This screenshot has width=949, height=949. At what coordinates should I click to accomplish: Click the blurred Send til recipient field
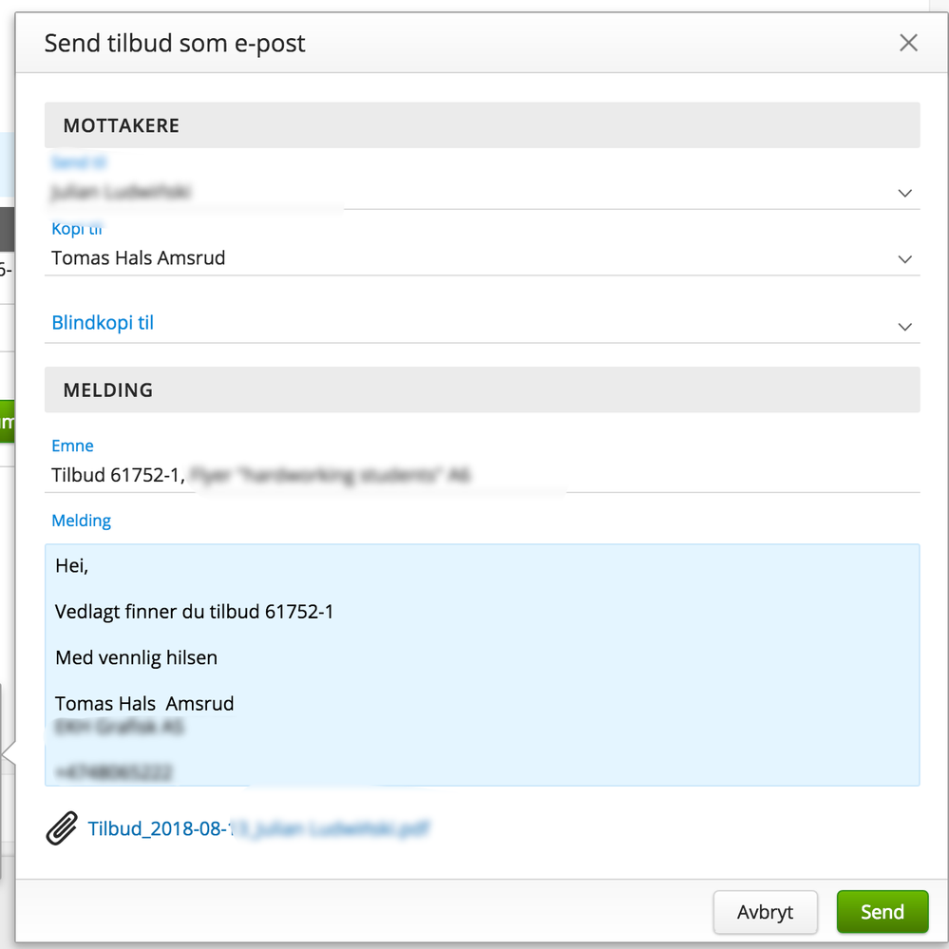(482, 192)
